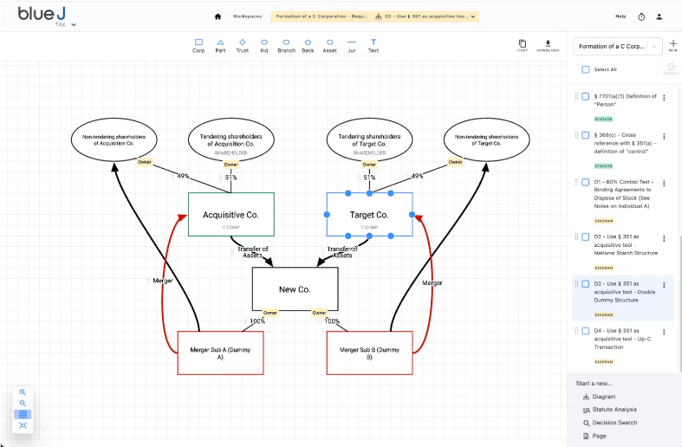Select Non-tendering shareholders of Acquisition Co. ellipse
This screenshot has height=447, width=682.
click(114, 139)
